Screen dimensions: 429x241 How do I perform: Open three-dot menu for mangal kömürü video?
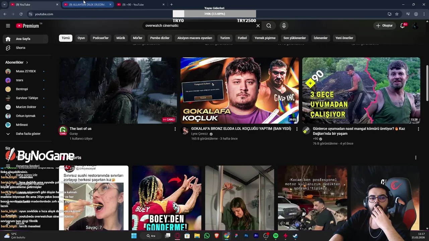[418, 129]
